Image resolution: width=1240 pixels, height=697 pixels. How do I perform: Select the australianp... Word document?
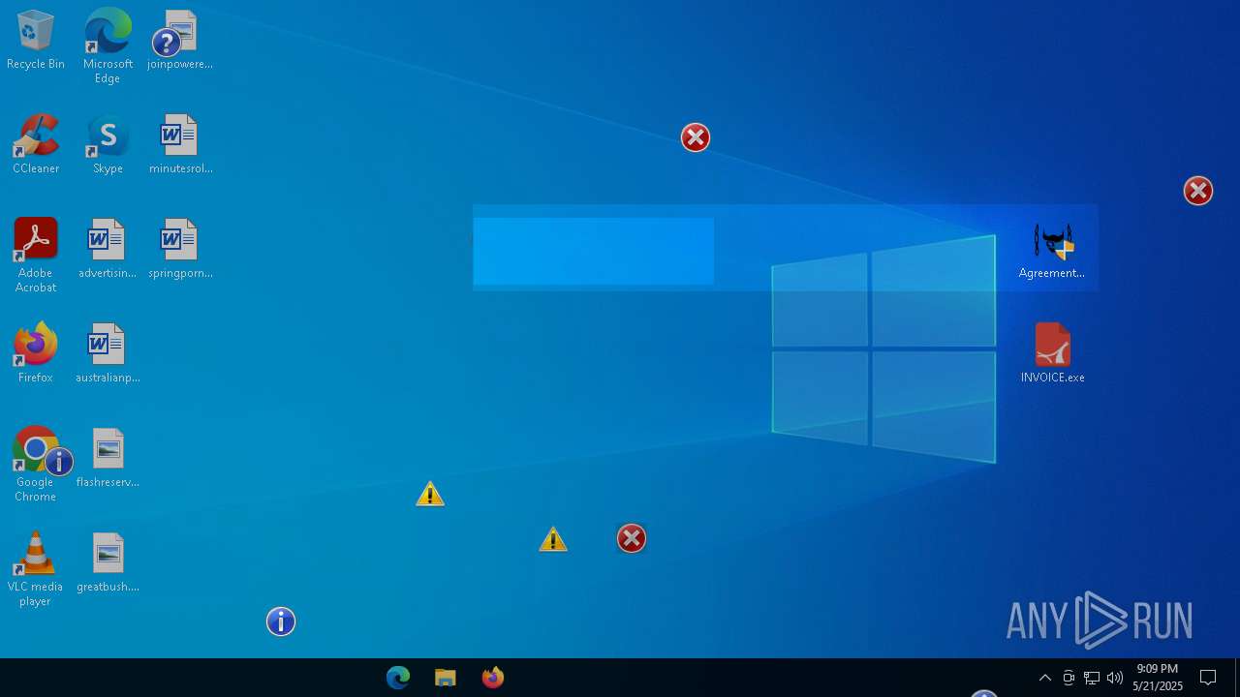click(108, 354)
